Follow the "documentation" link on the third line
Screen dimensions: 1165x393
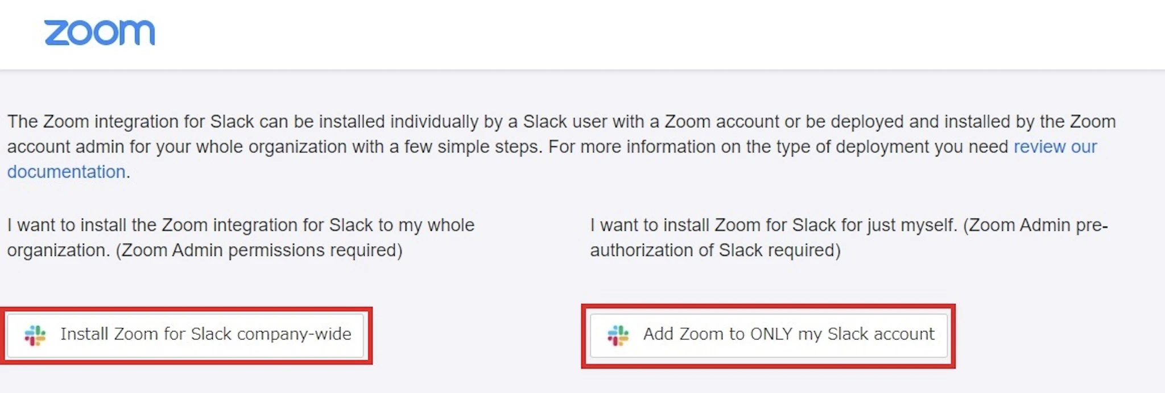pos(66,172)
